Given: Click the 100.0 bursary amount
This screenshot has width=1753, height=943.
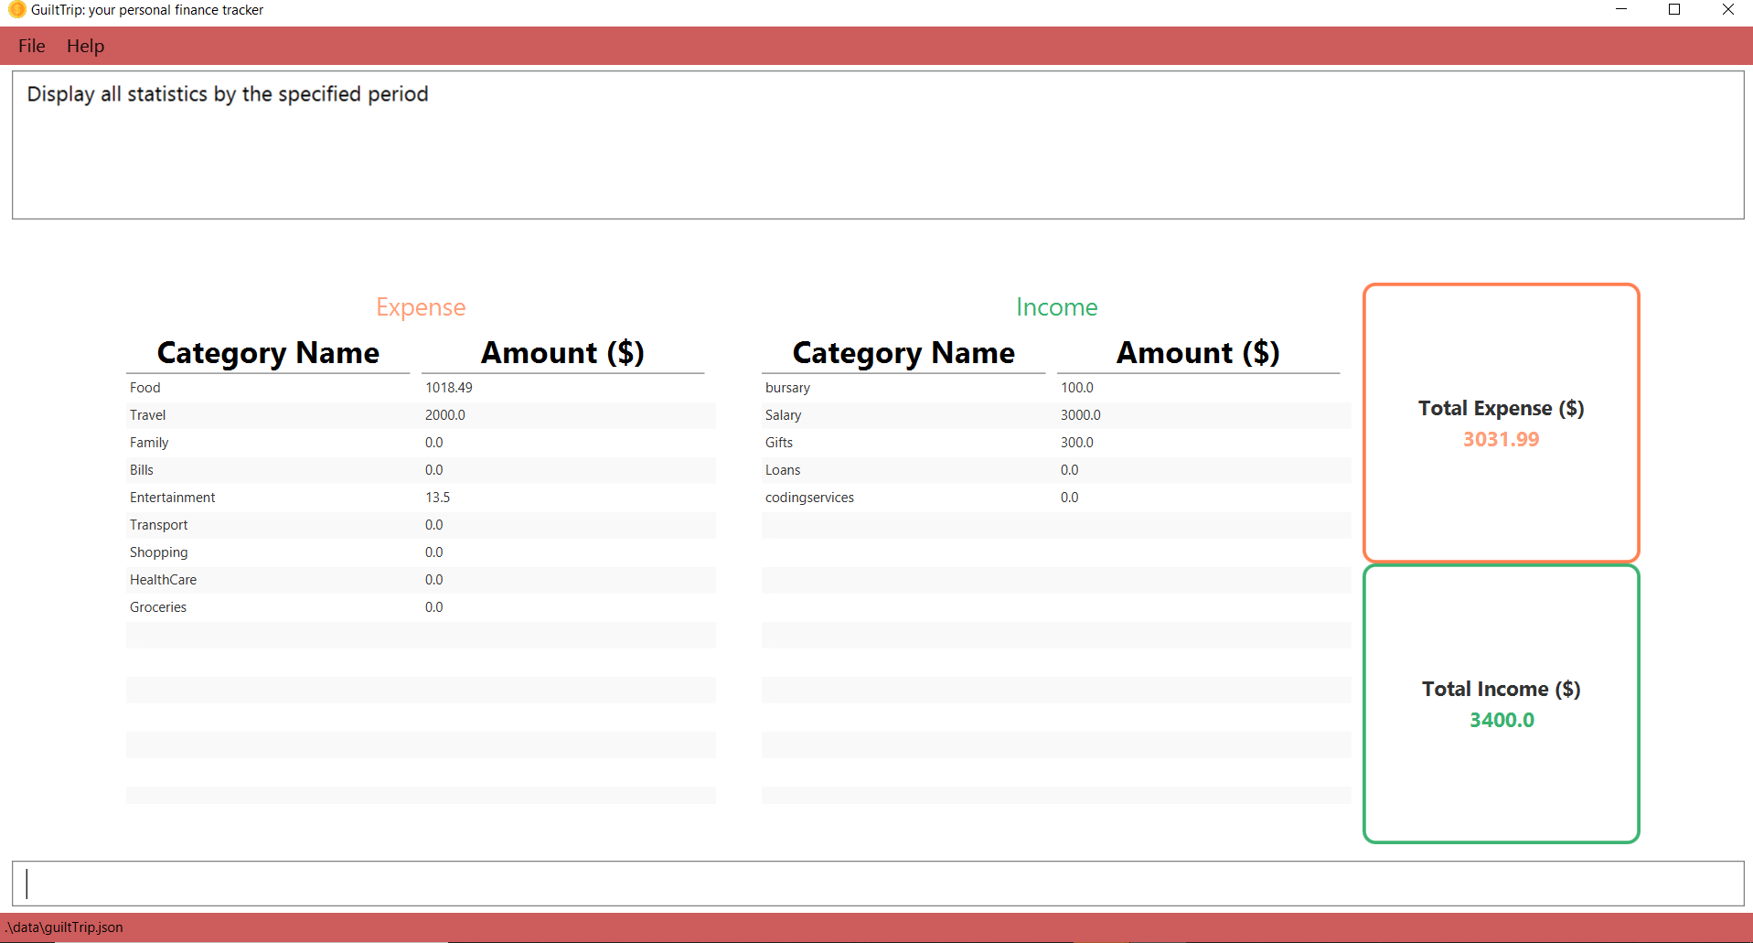Looking at the screenshot, I should pyautogui.click(x=1076, y=388).
